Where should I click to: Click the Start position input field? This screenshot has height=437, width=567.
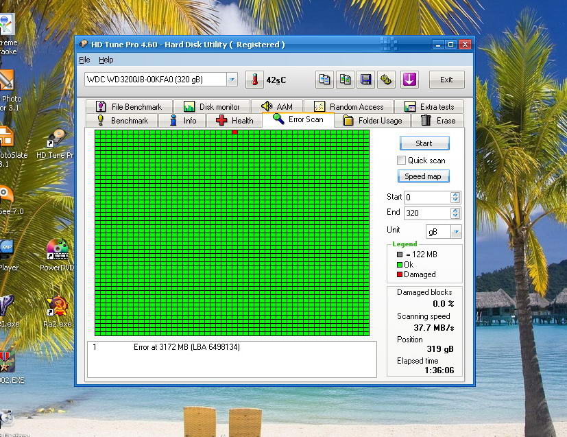click(x=428, y=198)
